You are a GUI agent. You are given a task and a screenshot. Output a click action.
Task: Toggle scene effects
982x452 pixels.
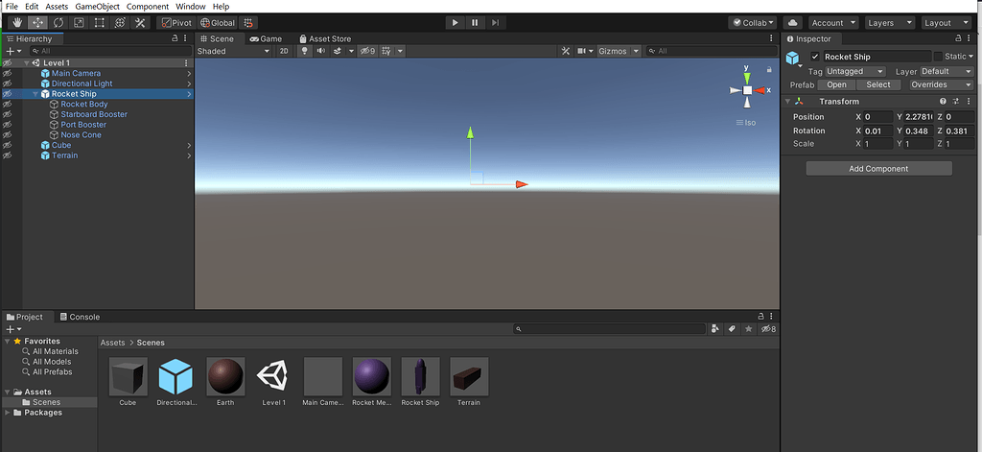coord(338,51)
